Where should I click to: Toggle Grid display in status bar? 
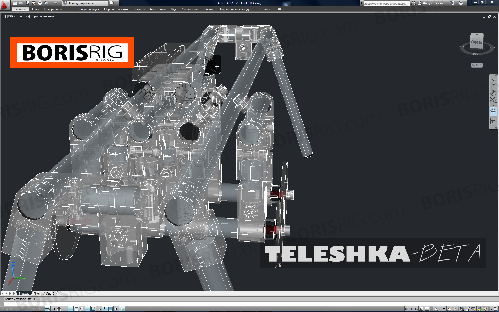click(59, 309)
